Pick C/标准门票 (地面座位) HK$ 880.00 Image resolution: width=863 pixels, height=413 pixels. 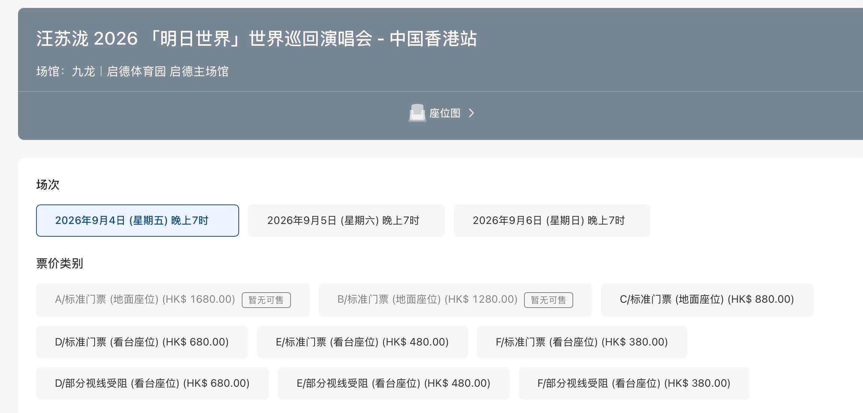pos(707,300)
